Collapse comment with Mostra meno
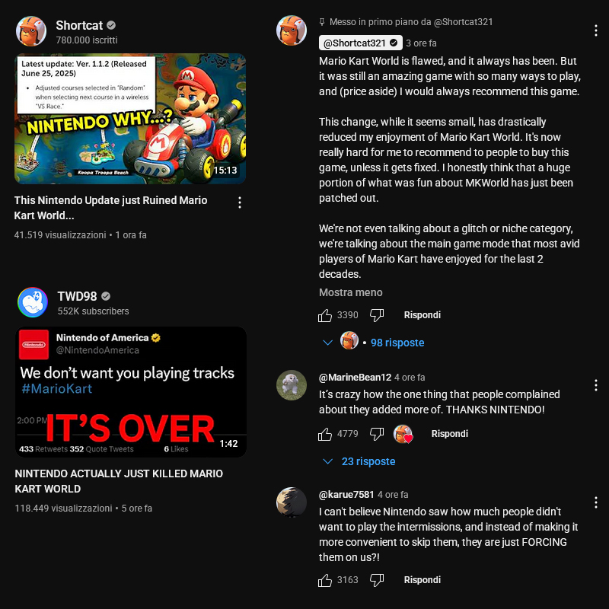 point(351,292)
